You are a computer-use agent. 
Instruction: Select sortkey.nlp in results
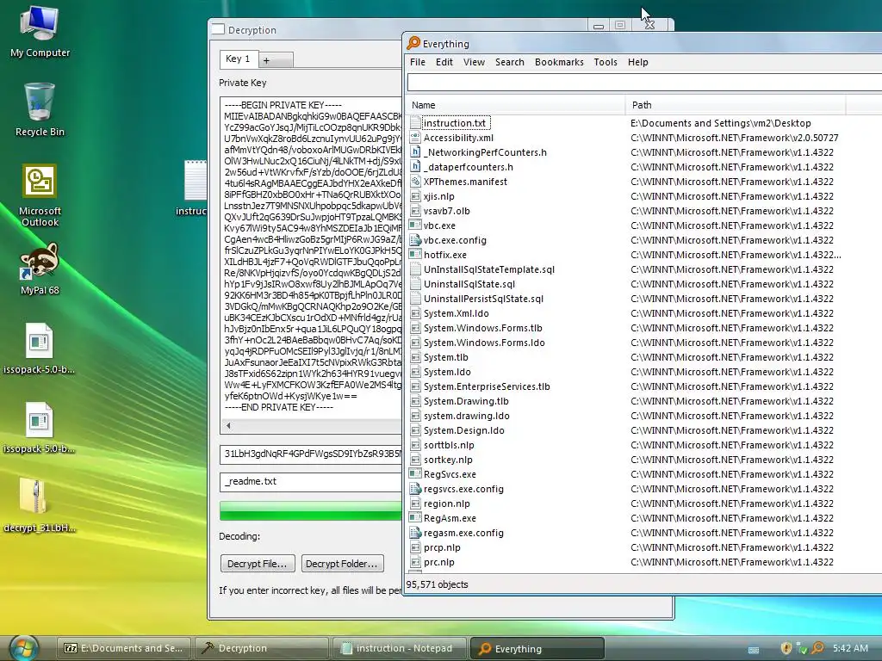pos(448,460)
